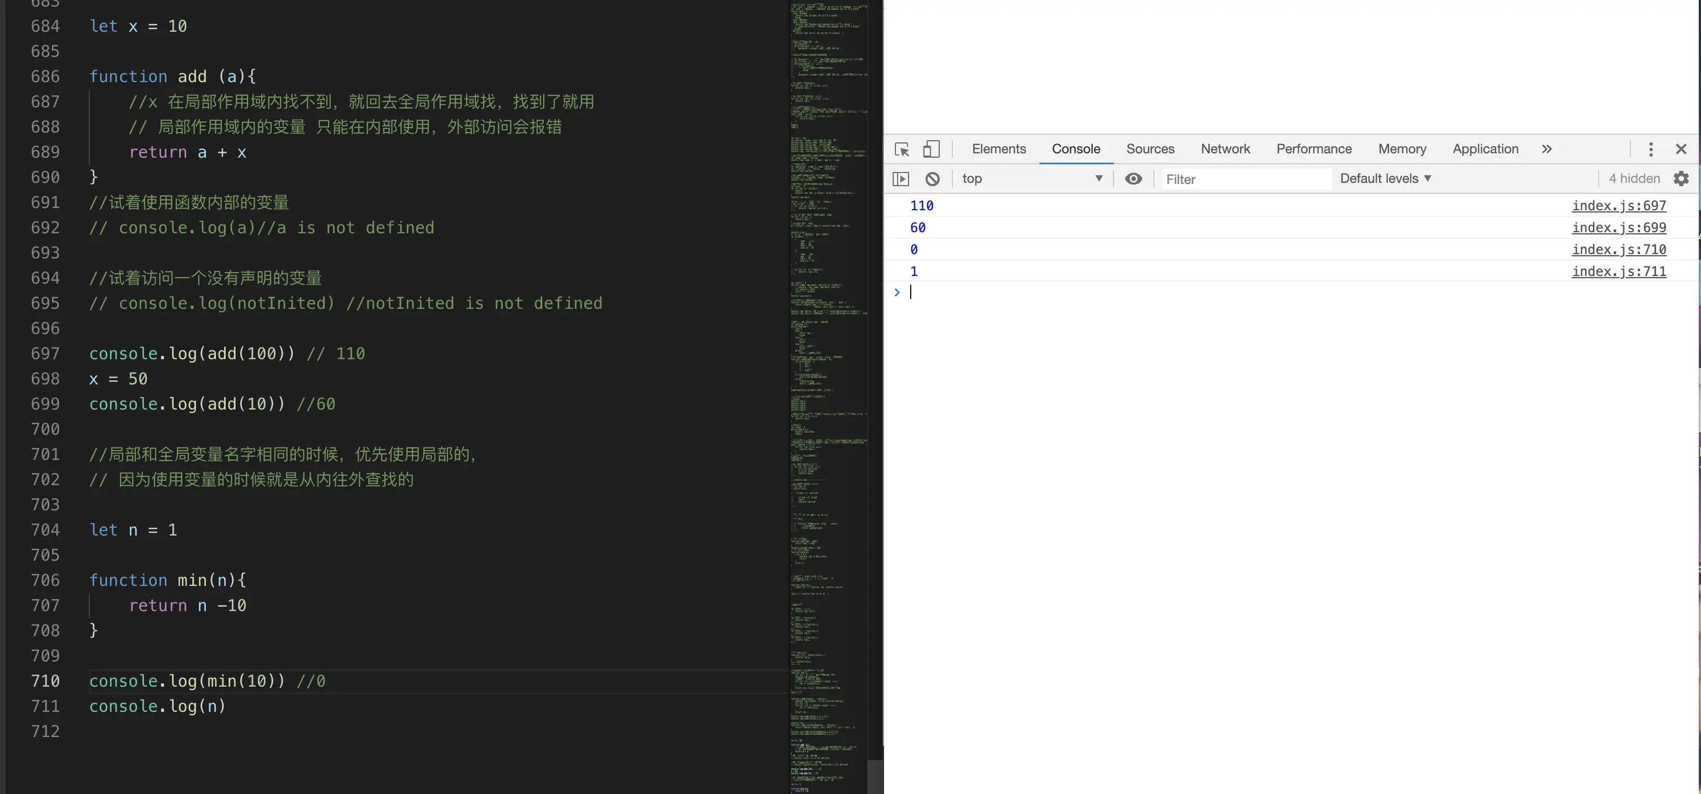
Task: Open the top JavaScript context dropdown
Action: pos(1032,179)
